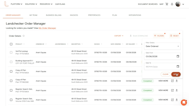
Task: Tick Register Search Plan TP757390X checkbox
Action: (11, 90)
